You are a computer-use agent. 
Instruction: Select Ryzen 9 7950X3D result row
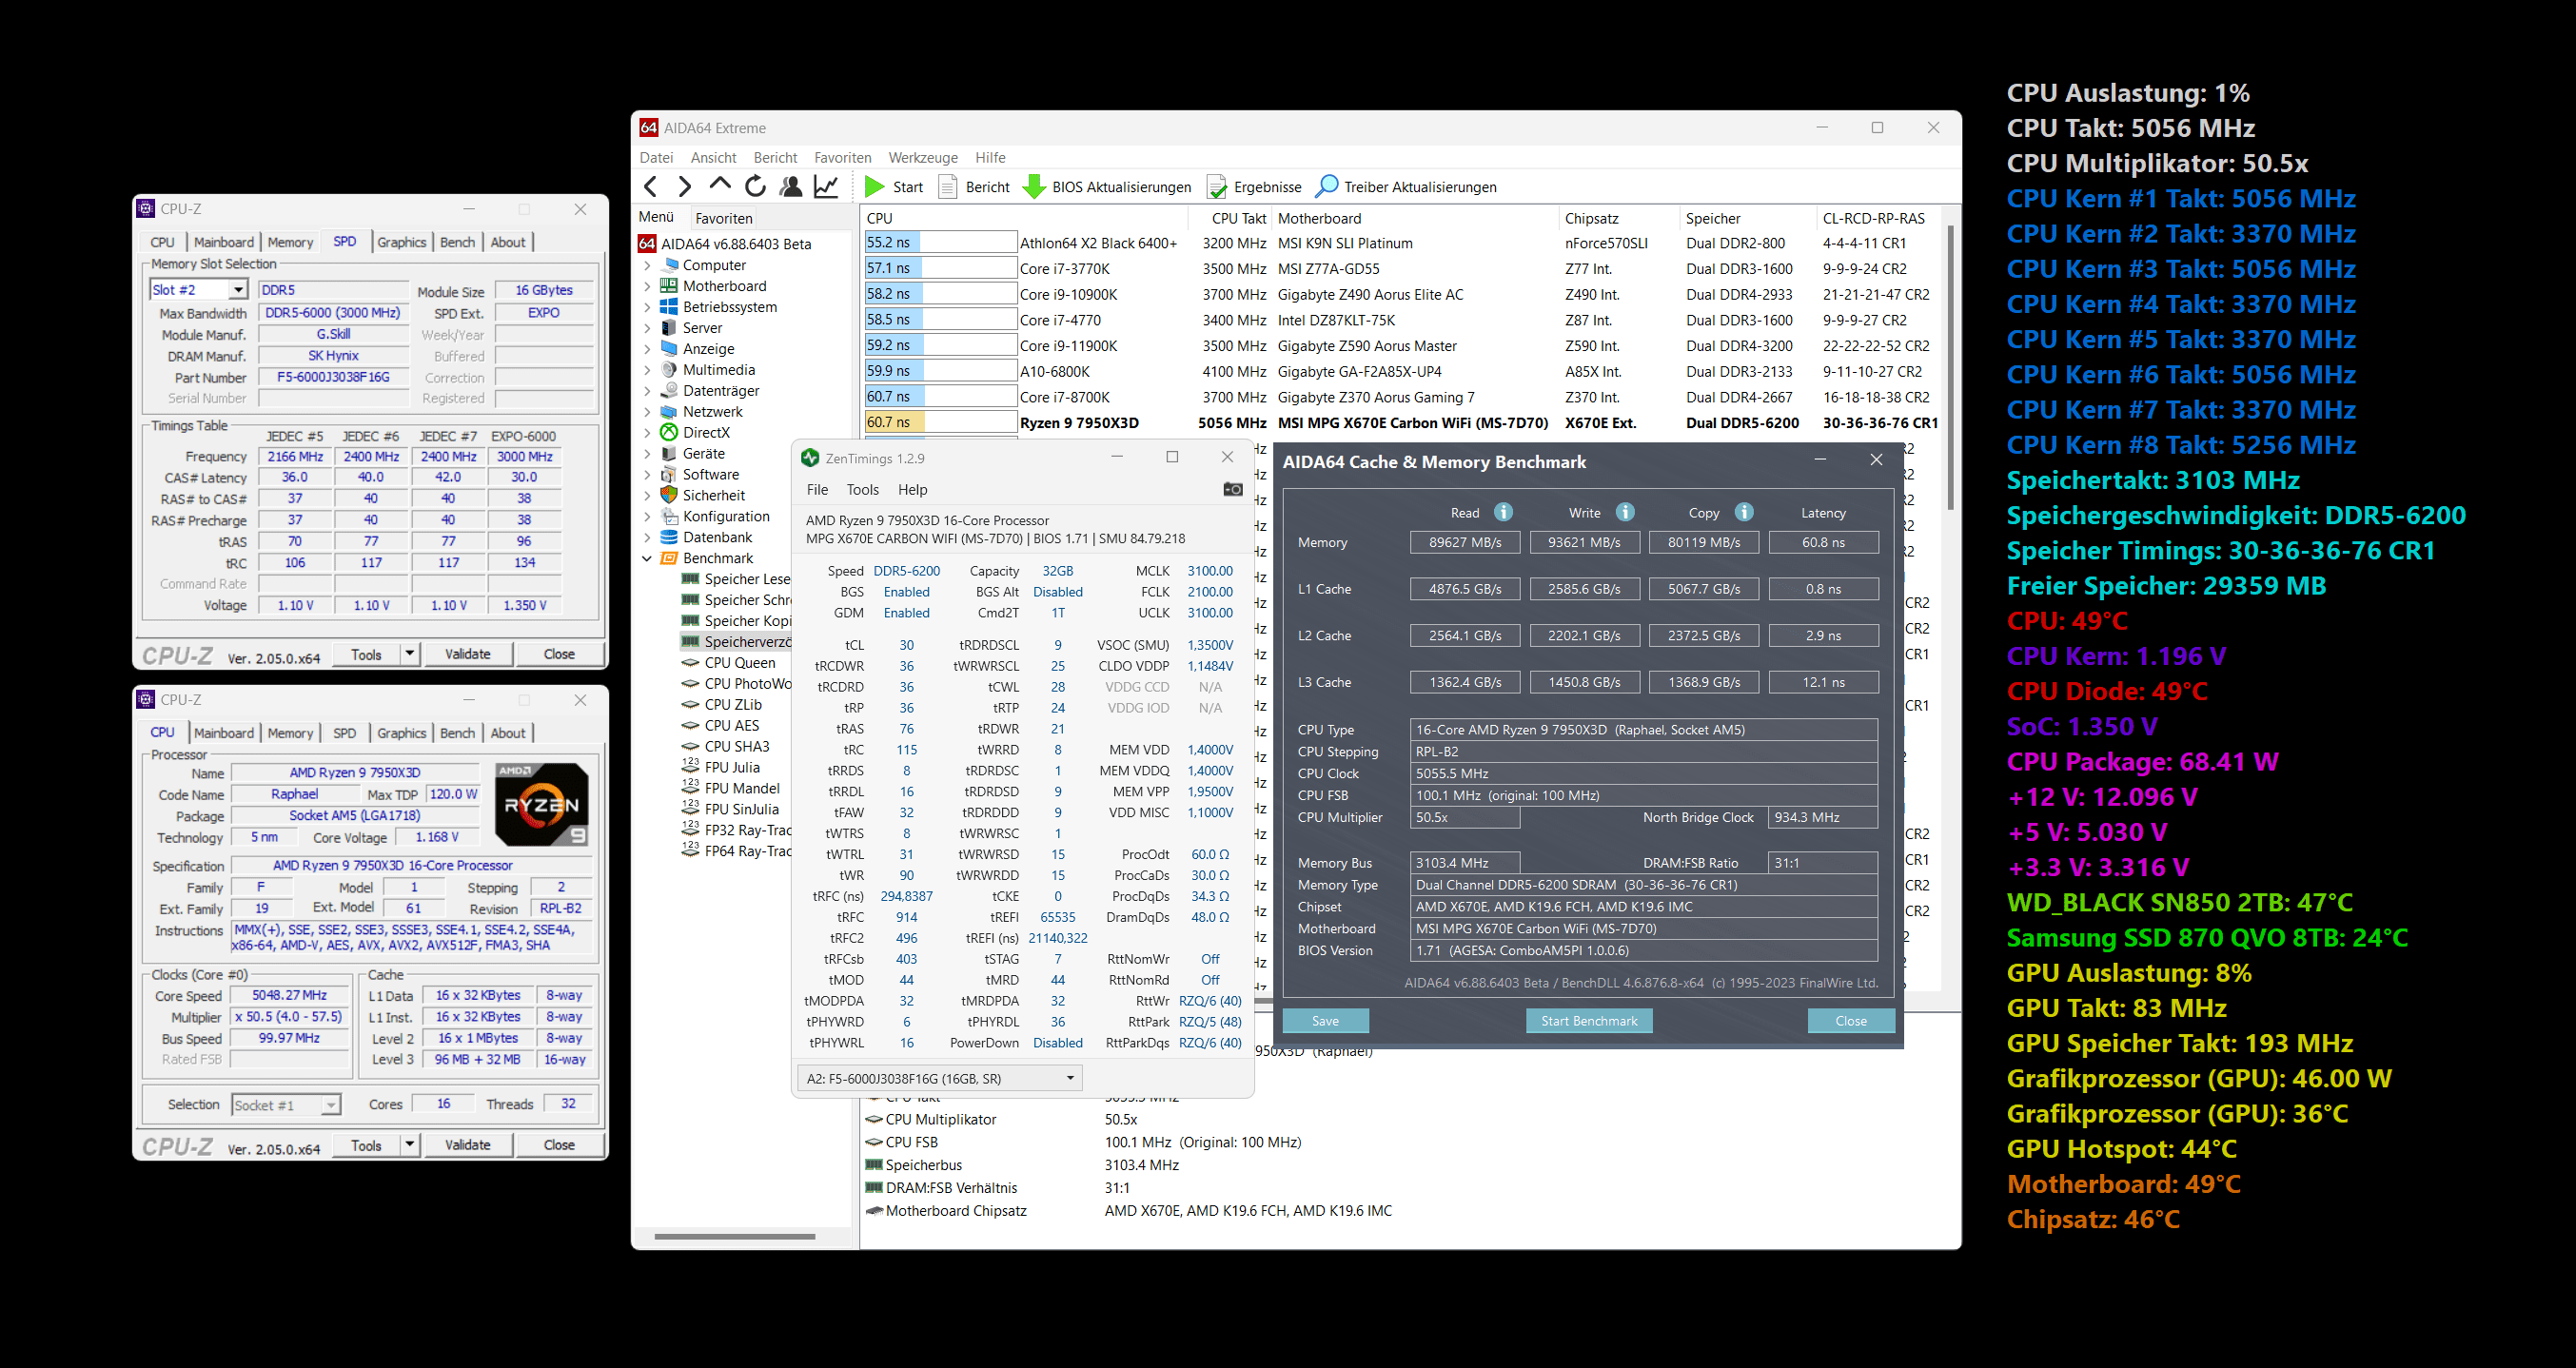click(x=1400, y=423)
